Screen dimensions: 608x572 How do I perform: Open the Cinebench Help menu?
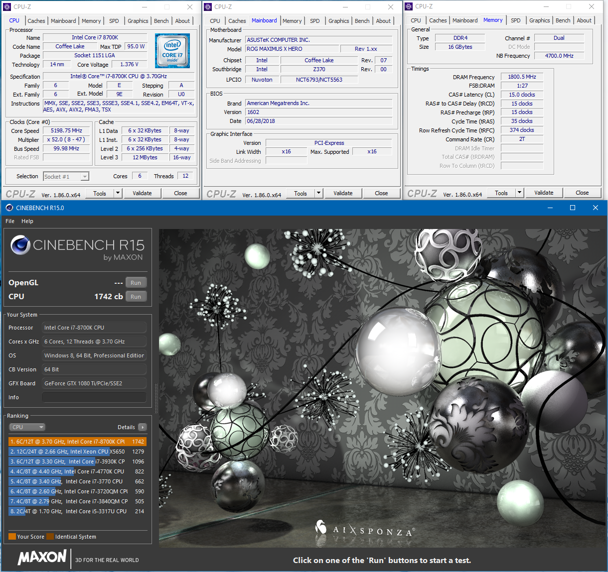(x=27, y=221)
